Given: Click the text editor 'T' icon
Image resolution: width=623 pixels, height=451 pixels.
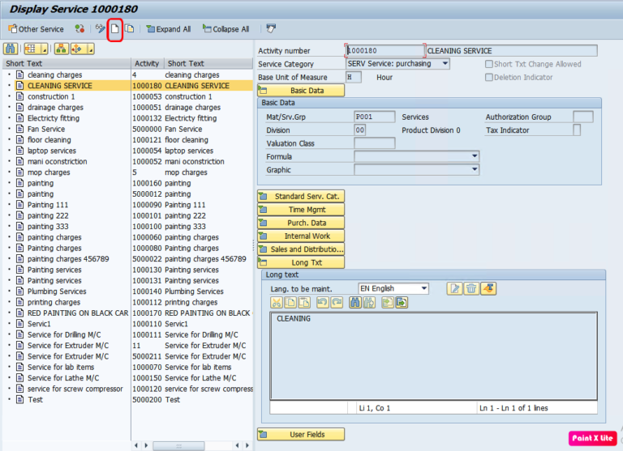Looking at the screenshot, I should point(488,288).
